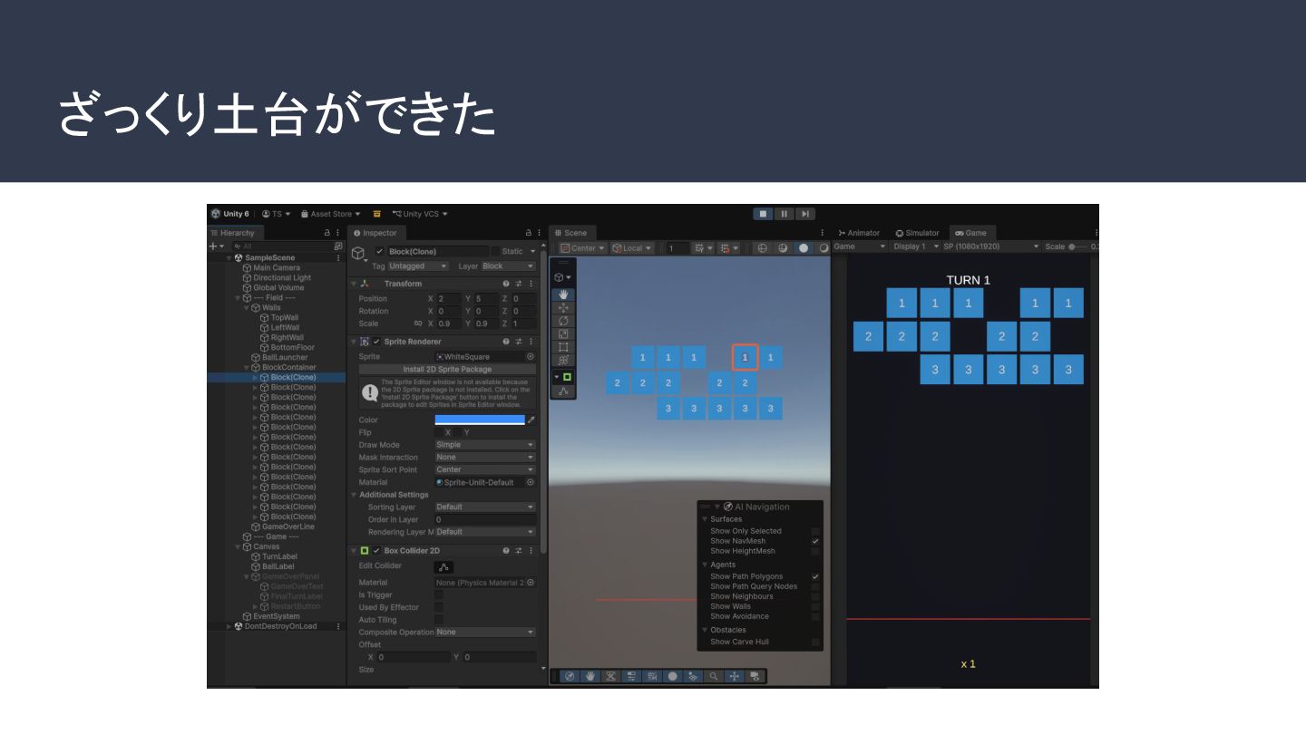Click Install 2D Sprite Package button

point(447,370)
